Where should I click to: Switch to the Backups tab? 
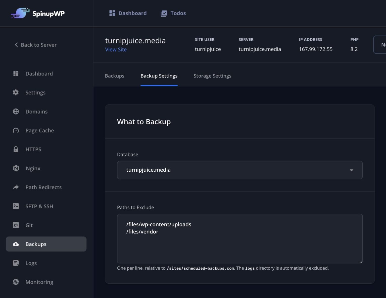click(x=115, y=76)
